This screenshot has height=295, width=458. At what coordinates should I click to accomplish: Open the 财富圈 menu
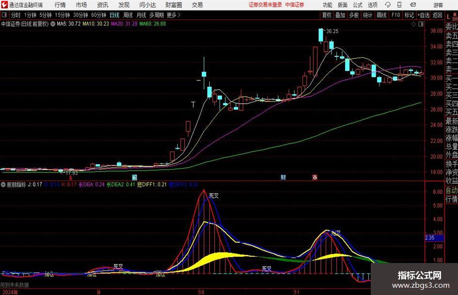pyautogui.click(x=174, y=5)
